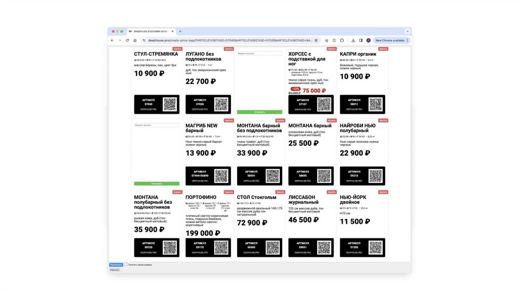Click QR code on ЛУГАНО tag
Screen dimensions: 521x292
coord(221,104)
